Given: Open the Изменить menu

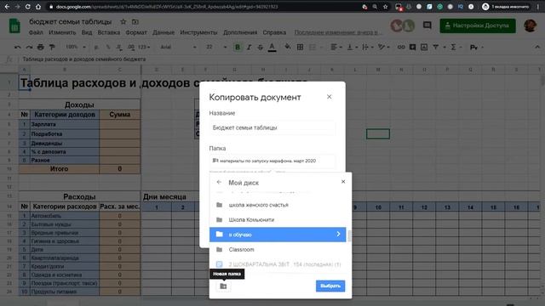Looking at the screenshot, I should click(62, 32).
